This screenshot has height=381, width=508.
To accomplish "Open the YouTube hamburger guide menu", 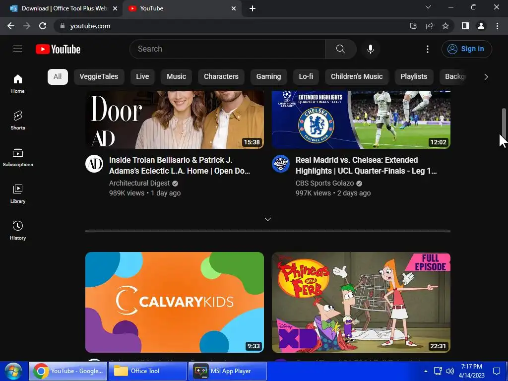I will tap(18, 49).
